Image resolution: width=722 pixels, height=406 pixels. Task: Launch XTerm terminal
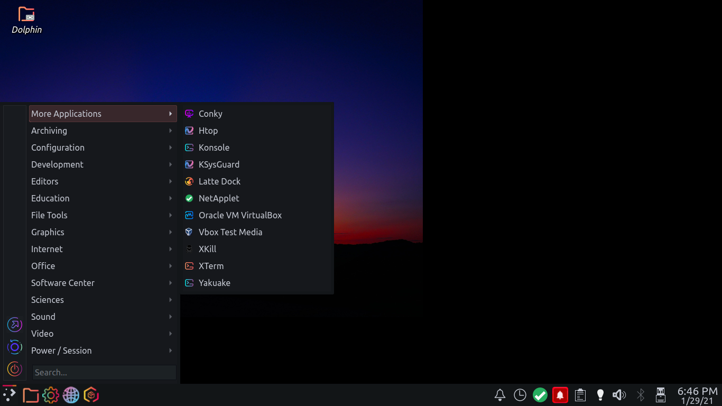click(x=257, y=266)
